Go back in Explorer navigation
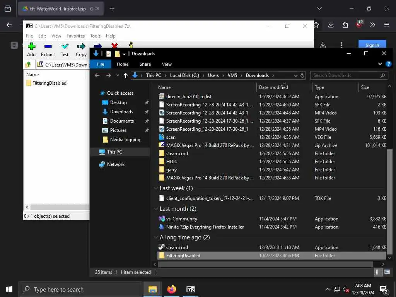Viewport: 396px width, 297px height. pos(97,75)
